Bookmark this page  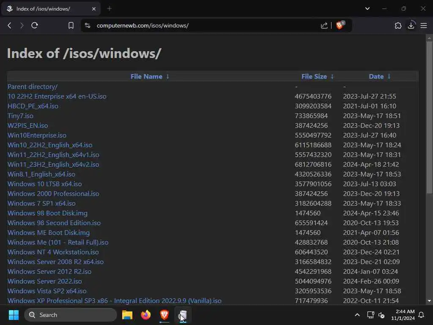[x=71, y=25]
